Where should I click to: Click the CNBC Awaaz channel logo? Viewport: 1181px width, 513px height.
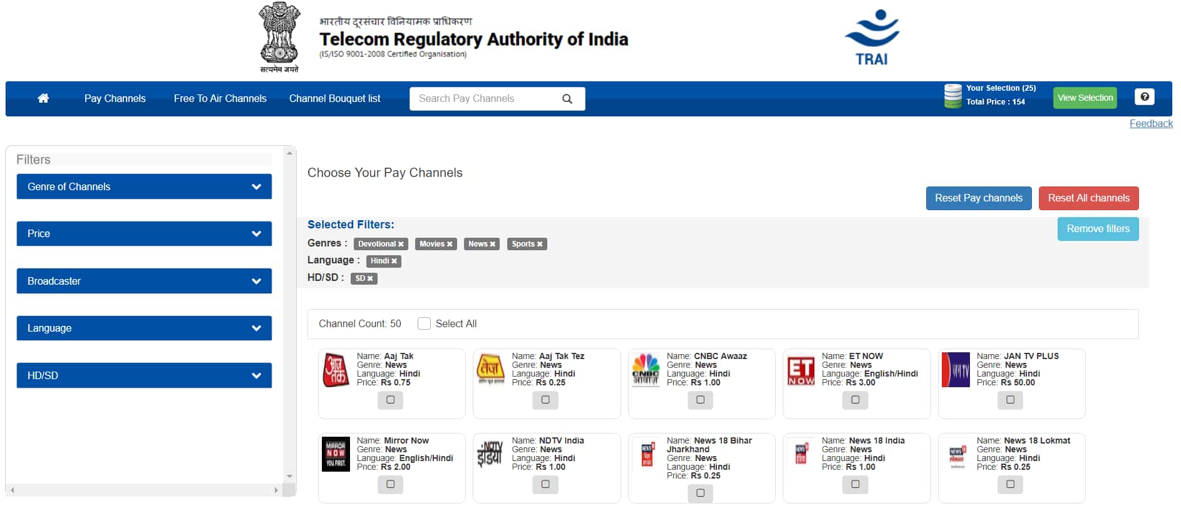click(646, 370)
